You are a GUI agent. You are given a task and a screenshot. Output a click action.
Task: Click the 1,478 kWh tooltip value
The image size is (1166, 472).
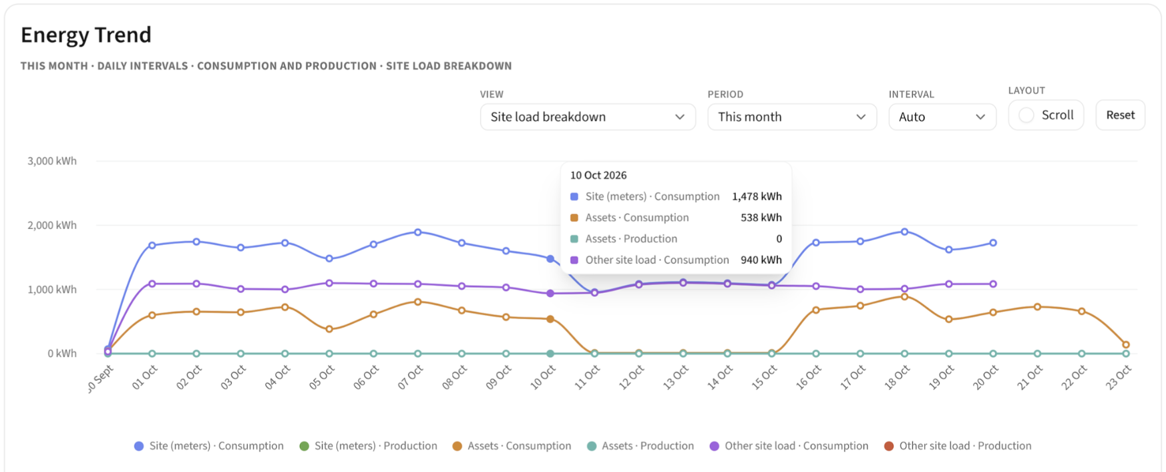(757, 196)
